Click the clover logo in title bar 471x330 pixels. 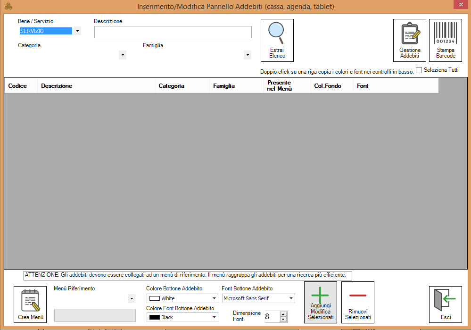tap(8, 5)
